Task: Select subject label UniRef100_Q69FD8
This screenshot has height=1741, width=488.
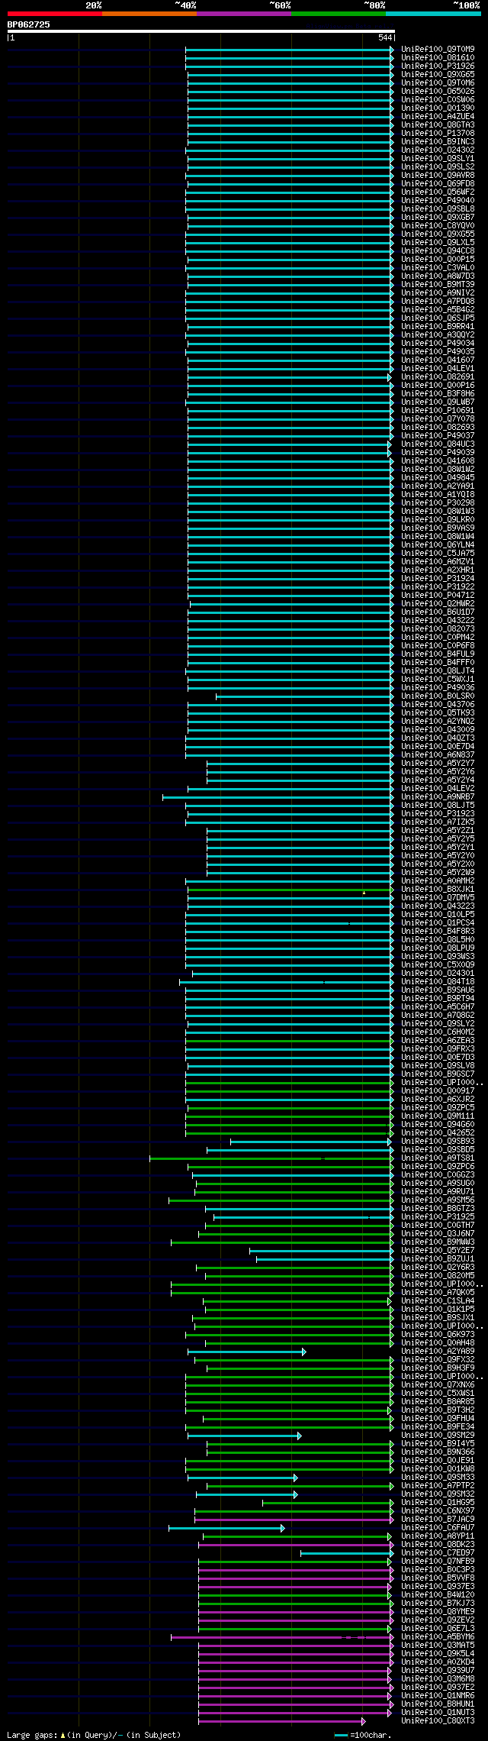Action: click(x=438, y=183)
